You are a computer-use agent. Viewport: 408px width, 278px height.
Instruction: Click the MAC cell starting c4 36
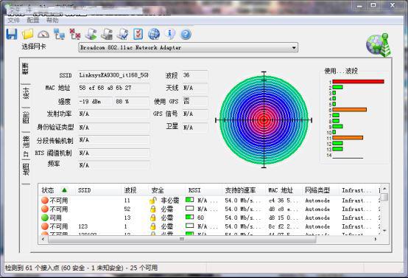tap(283, 201)
